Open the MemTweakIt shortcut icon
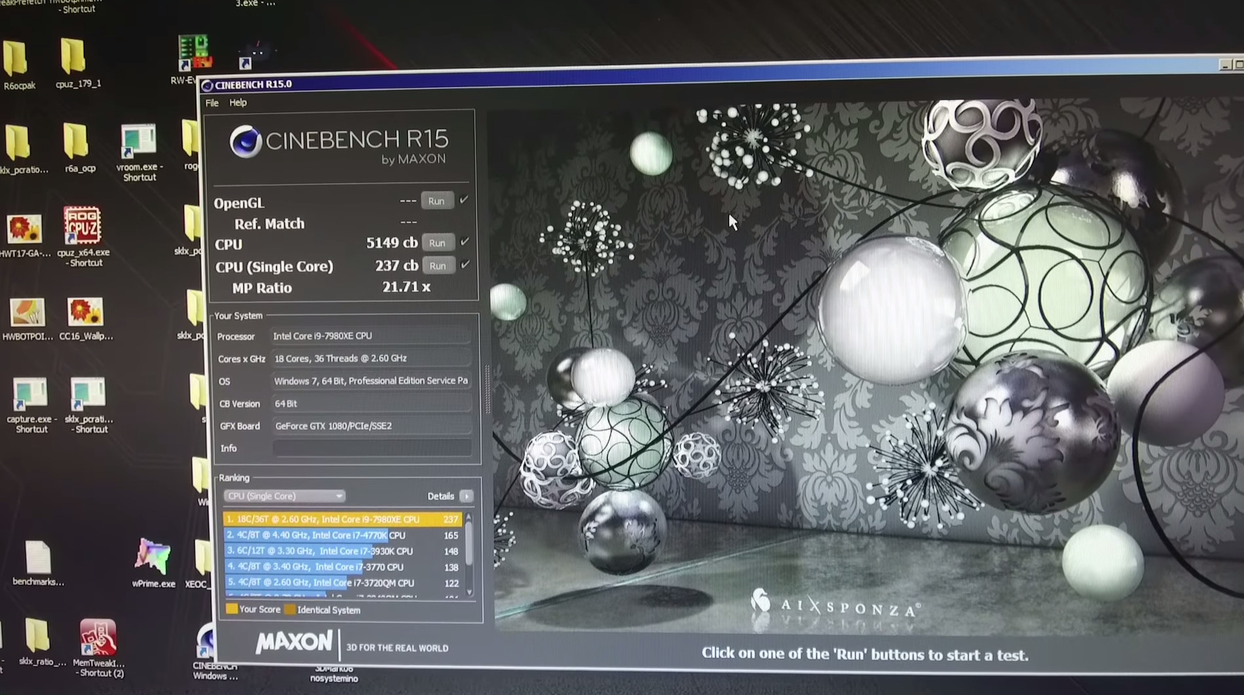 pos(98,638)
